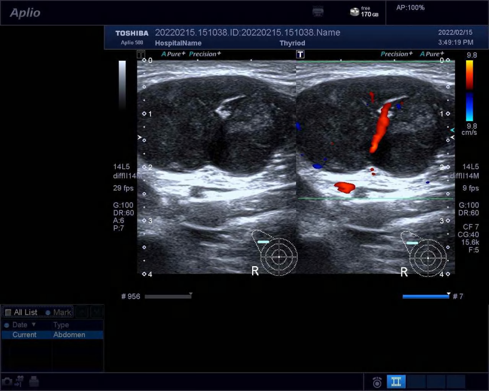Click the 29 fps frame rate value
489x391 pixels.
tap(123, 188)
